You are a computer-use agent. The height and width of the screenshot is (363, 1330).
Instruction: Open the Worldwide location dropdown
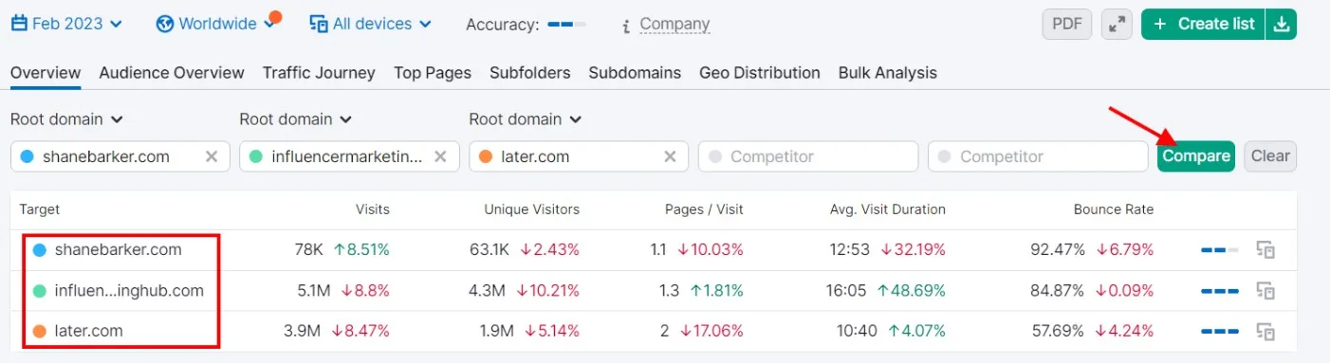217,24
